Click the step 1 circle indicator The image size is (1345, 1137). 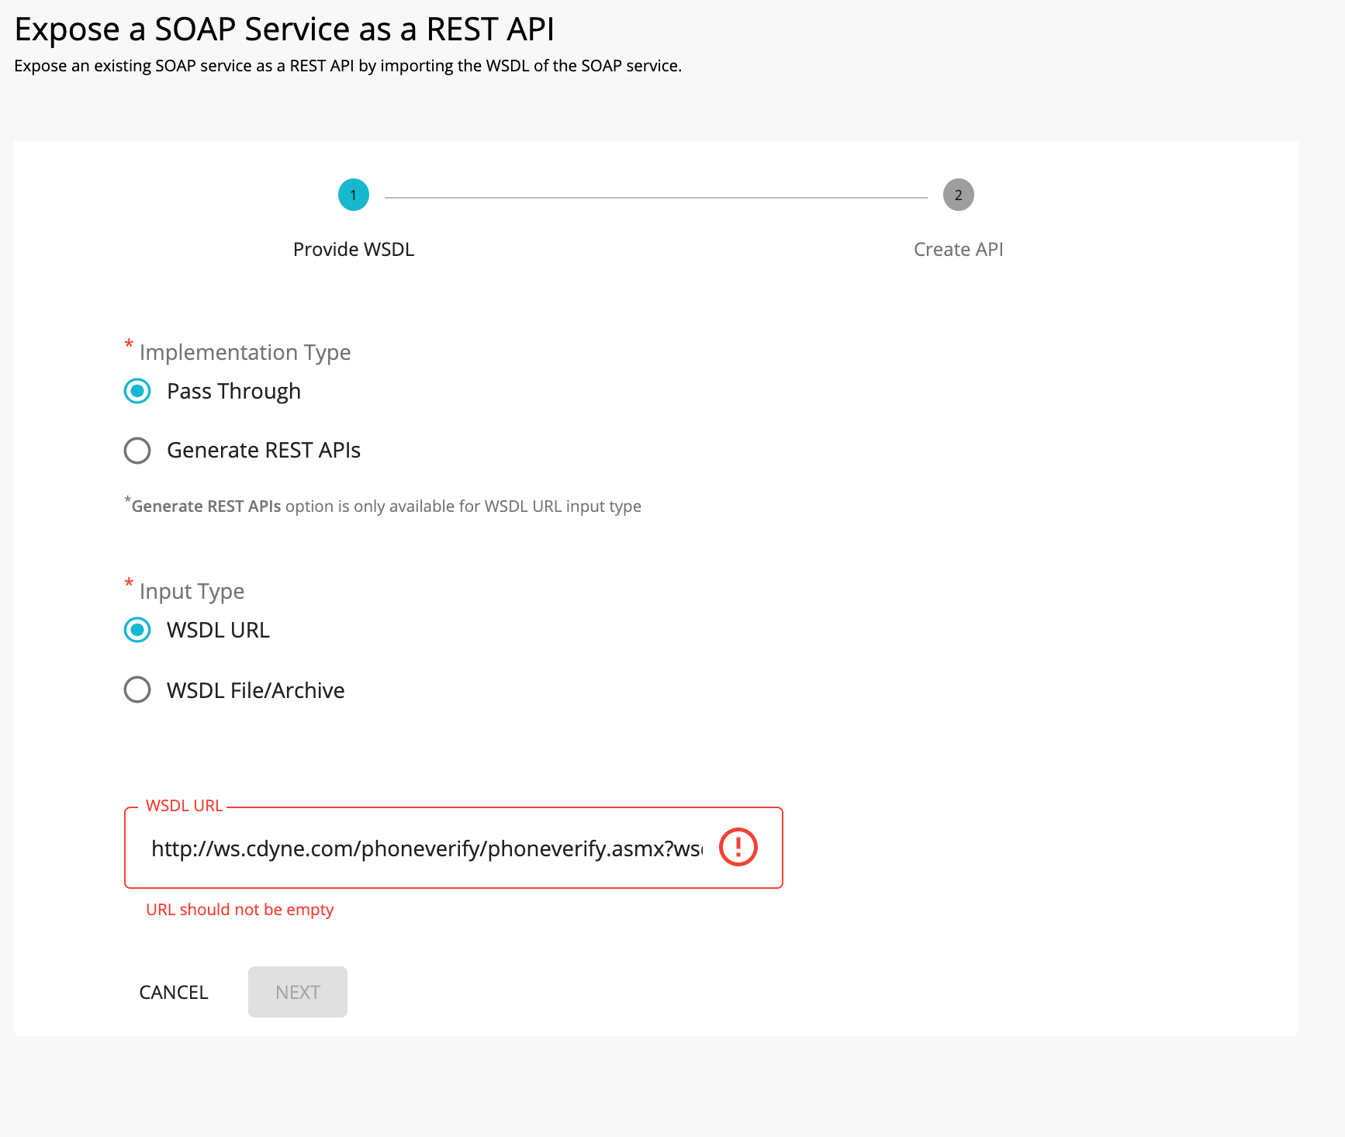pos(353,195)
